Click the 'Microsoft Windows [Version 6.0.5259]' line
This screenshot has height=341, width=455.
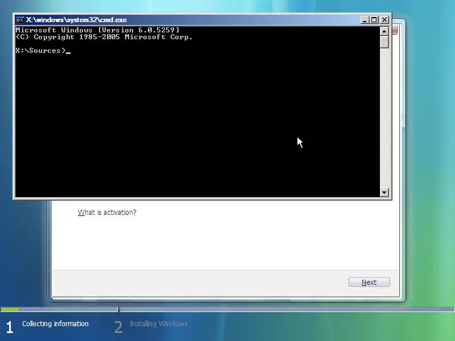click(97, 30)
